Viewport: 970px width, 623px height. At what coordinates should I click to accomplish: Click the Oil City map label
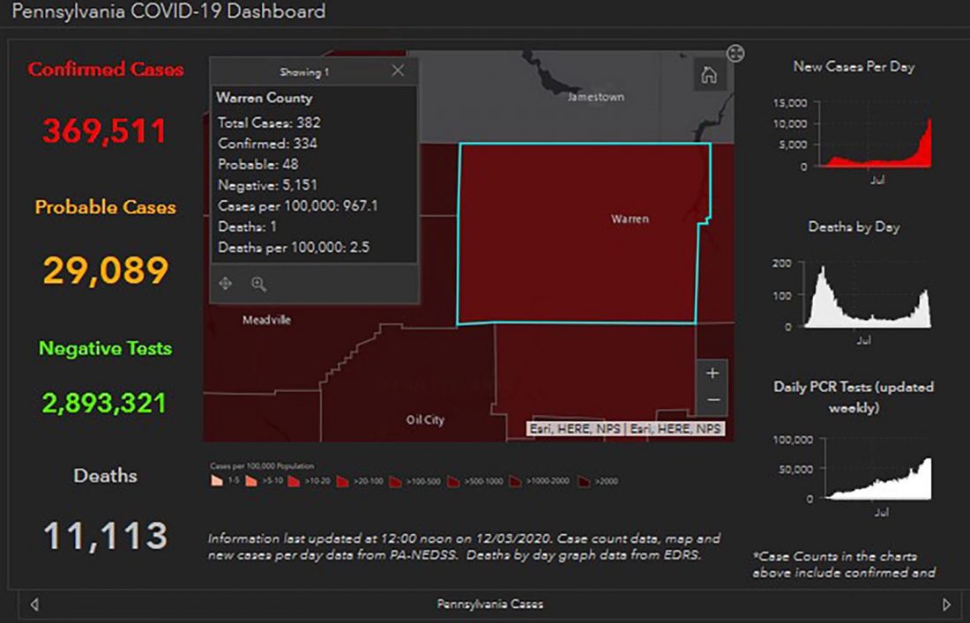(425, 420)
